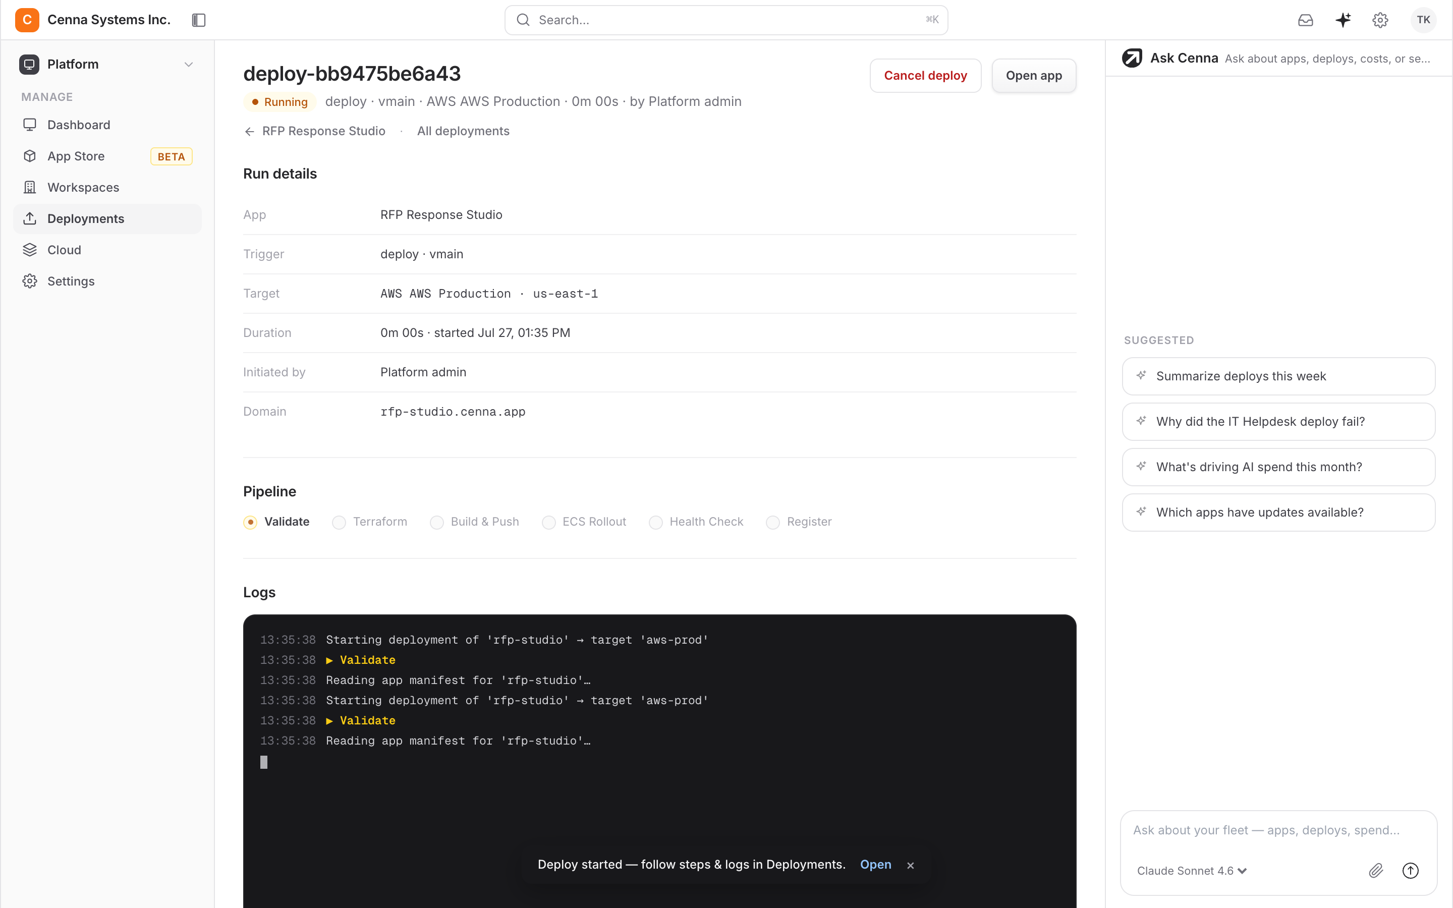Open the All deployments link

[x=463, y=131]
